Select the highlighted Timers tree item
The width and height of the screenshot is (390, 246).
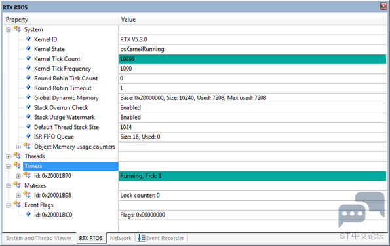pyautogui.click(x=70, y=166)
